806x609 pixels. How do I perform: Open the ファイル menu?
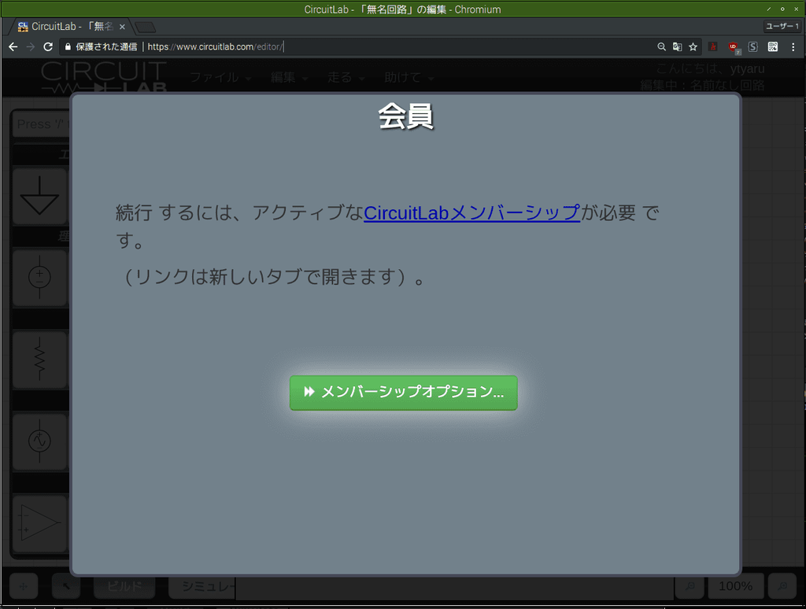[x=220, y=78]
